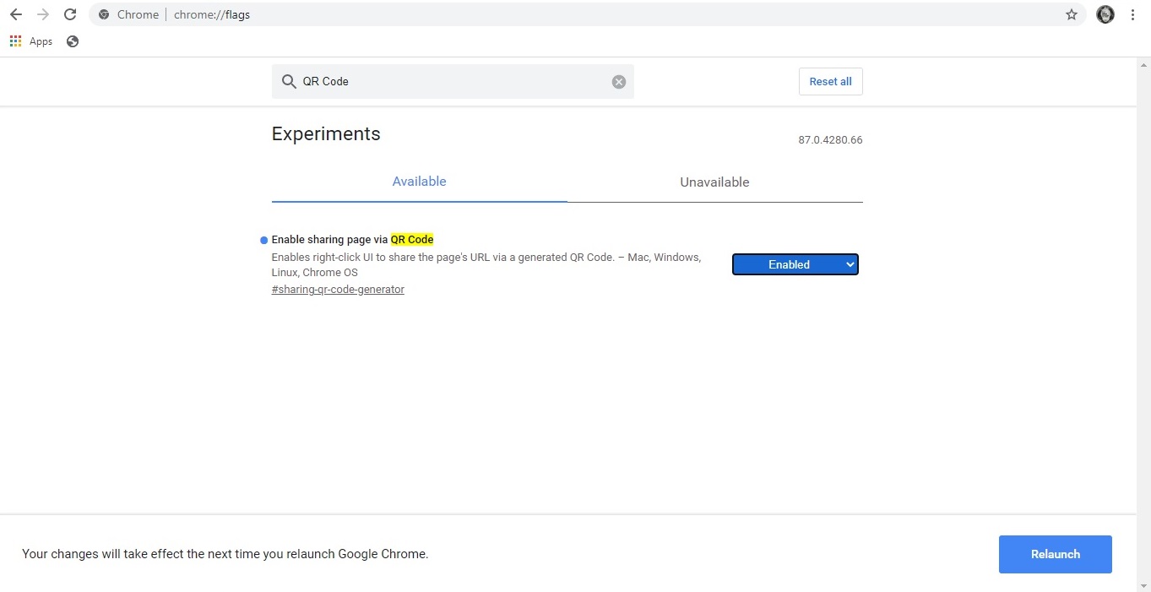This screenshot has height=592, width=1151.
Task: Click the search magnifier icon
Action: tap(289, 81)
